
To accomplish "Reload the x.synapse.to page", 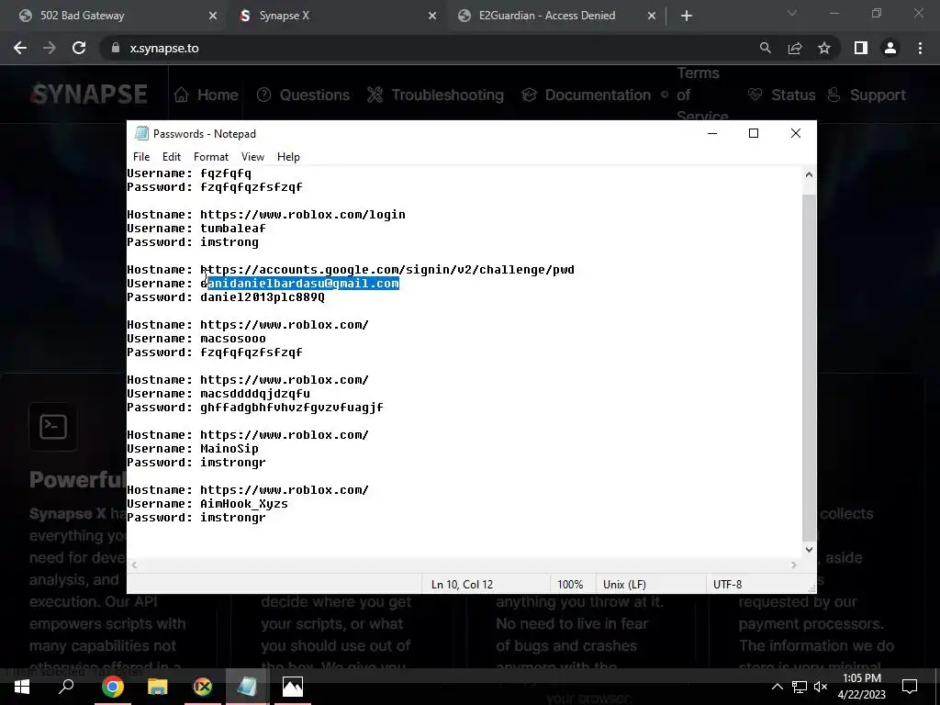I will point(79,48).
